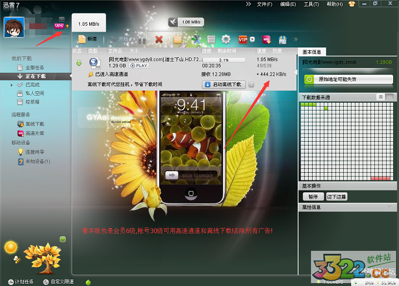Collapse the details panel side arrow
The height and width of the screenshot is (286, 399).
[296, 73]
